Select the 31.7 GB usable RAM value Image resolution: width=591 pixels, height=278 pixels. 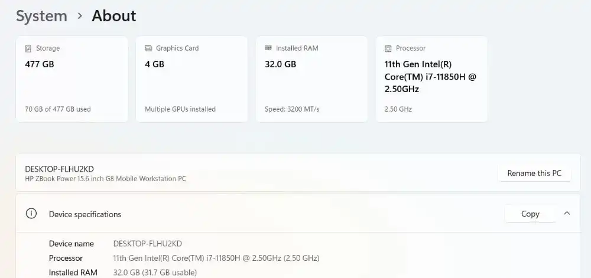(x=155, y=272)
